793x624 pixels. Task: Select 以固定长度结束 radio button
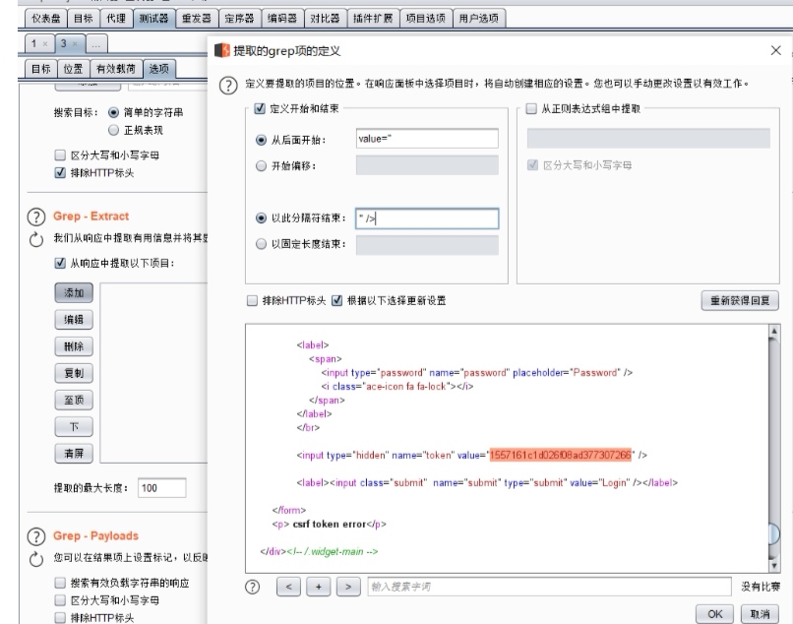coord(261,244)
